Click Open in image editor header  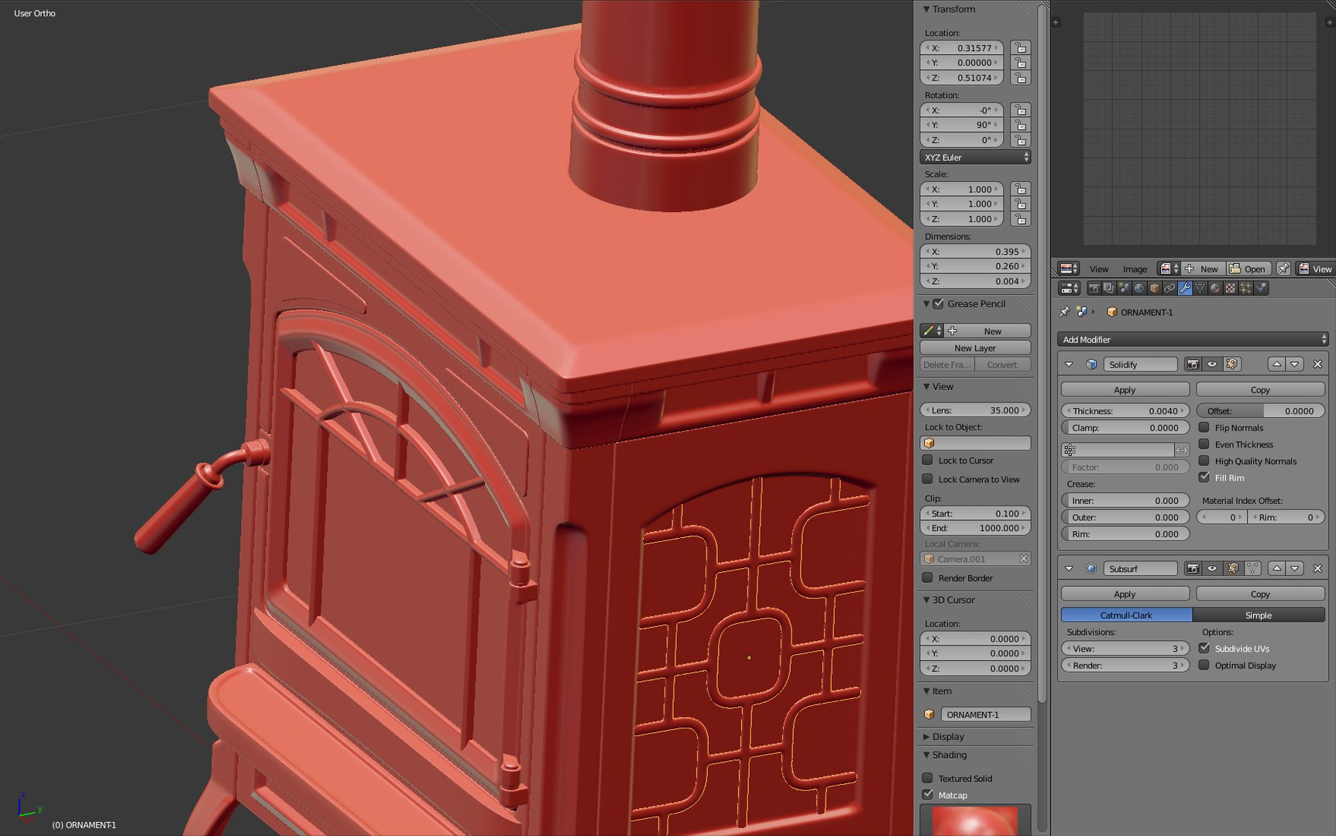coord(1247,269)
